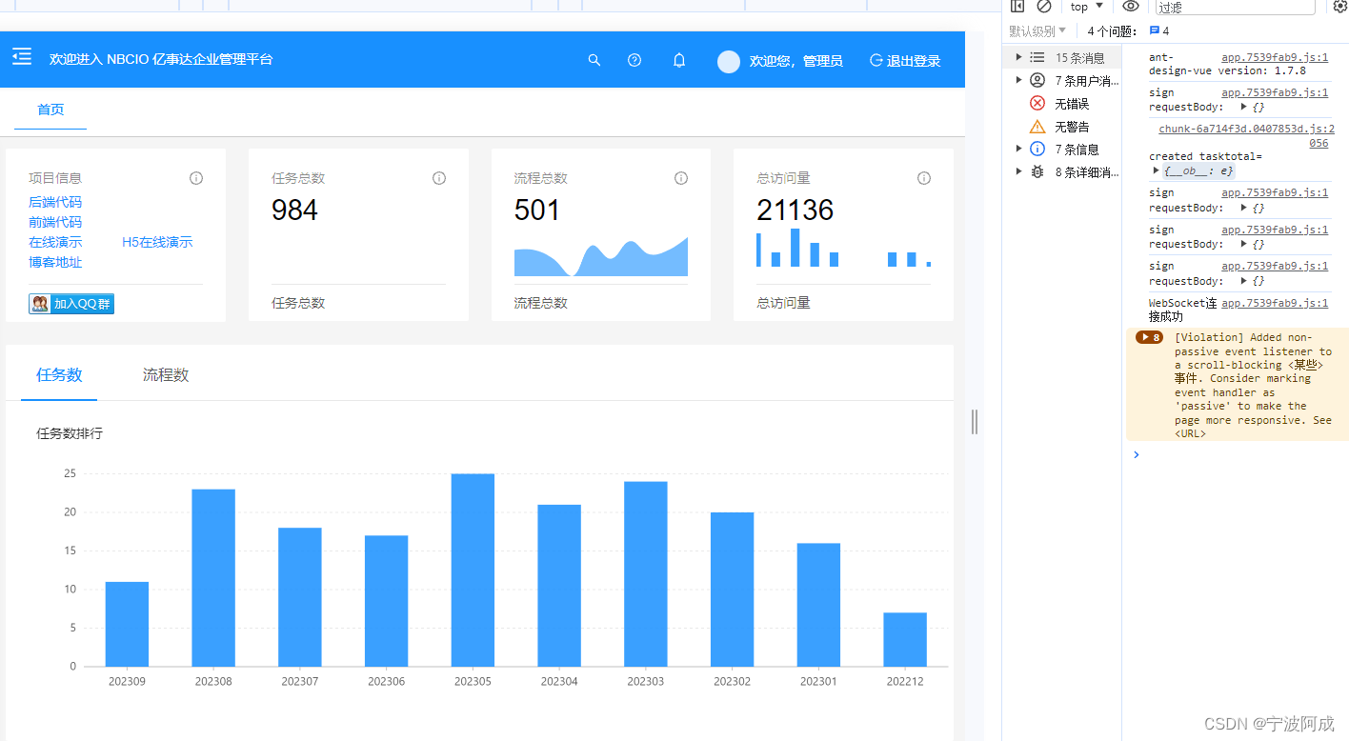Select the orange warning icon 无警告
This screenshot has width=1349, height=741.
click(1037, 127)
